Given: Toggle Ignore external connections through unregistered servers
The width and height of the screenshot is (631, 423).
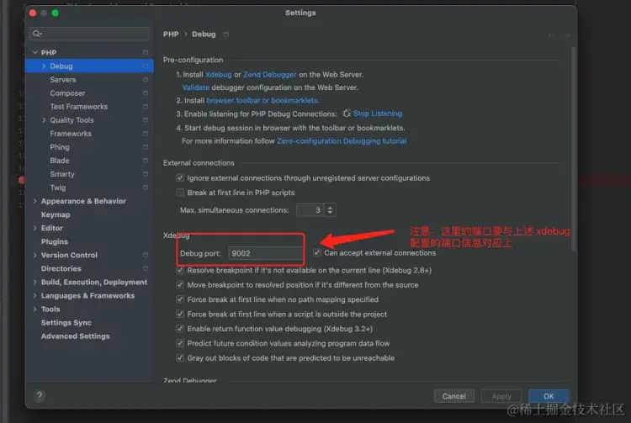Looking at the screenshot, I should click(x=180, y=177).
